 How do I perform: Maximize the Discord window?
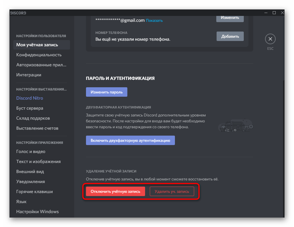click(x=274, y=13)
